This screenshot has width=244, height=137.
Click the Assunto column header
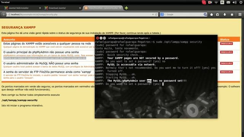click(9, 40)
